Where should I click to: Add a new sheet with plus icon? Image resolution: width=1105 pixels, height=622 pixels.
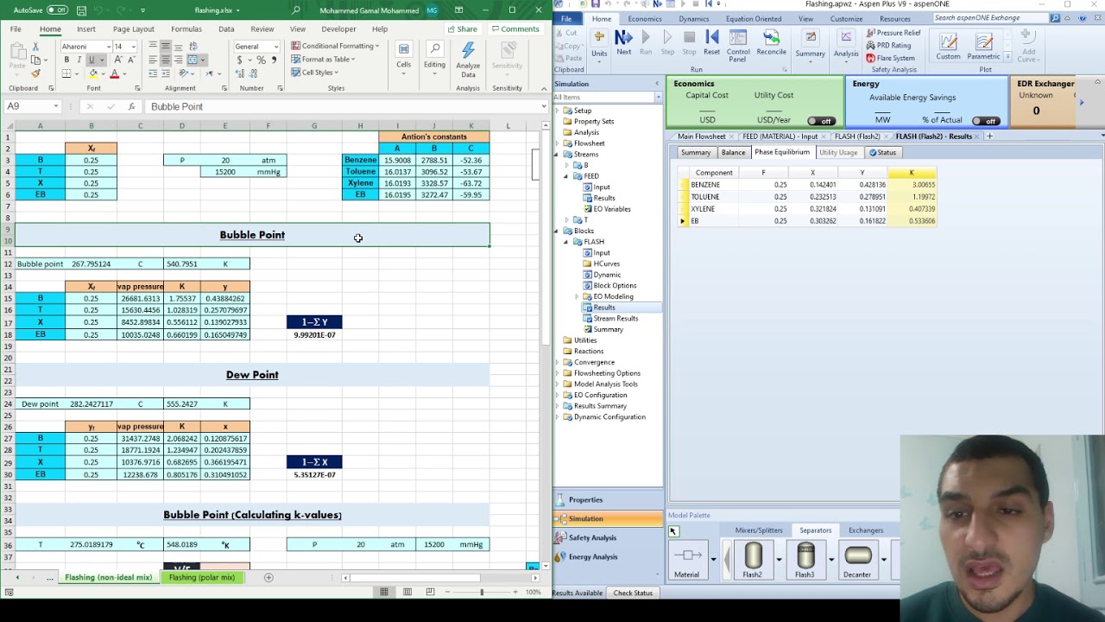click(x=268, y=577)
